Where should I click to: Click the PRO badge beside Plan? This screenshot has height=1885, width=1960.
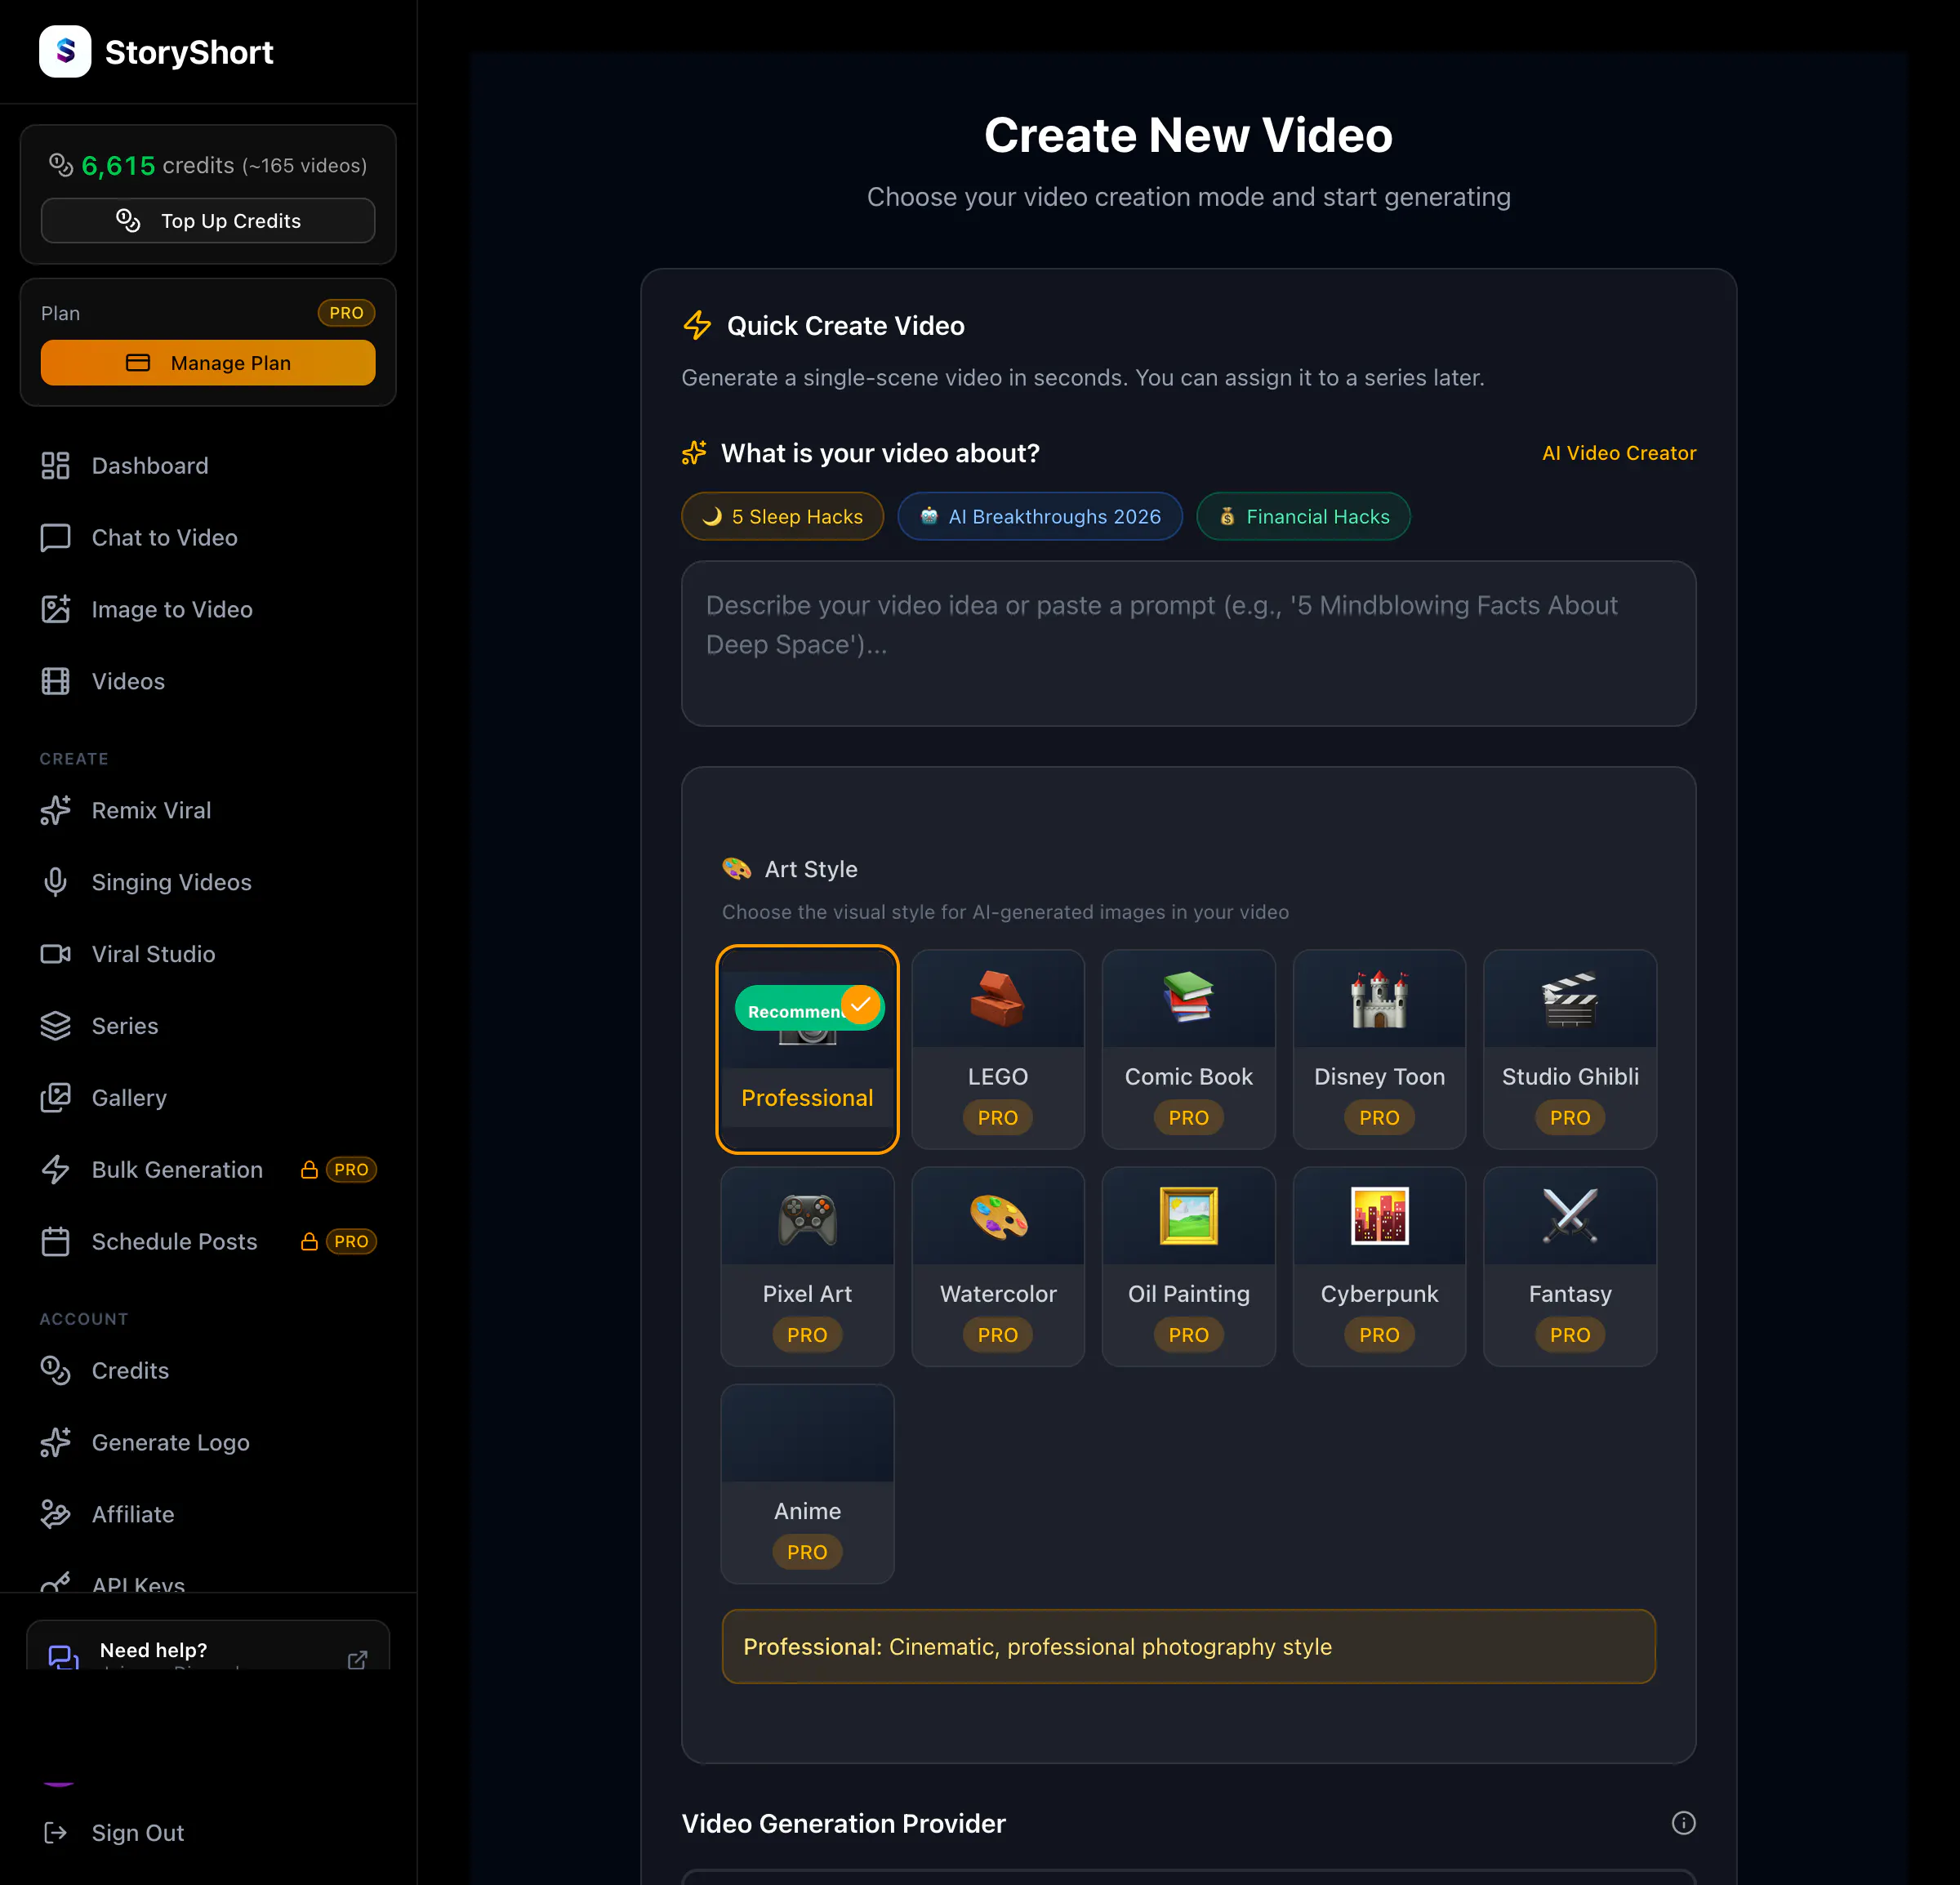tap(347, 313)
